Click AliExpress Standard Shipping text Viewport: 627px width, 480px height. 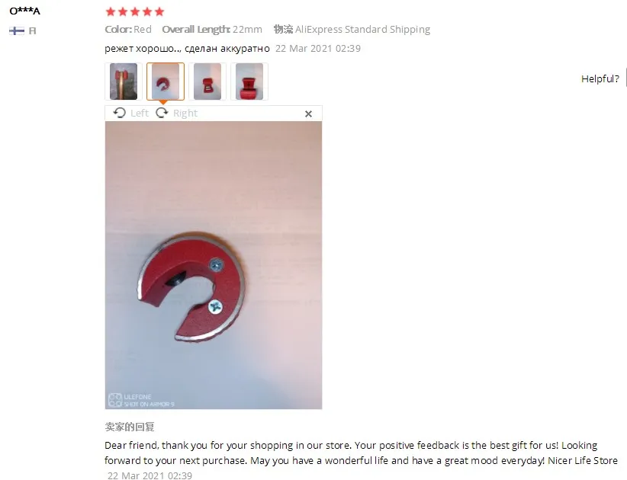coord(362,29)
